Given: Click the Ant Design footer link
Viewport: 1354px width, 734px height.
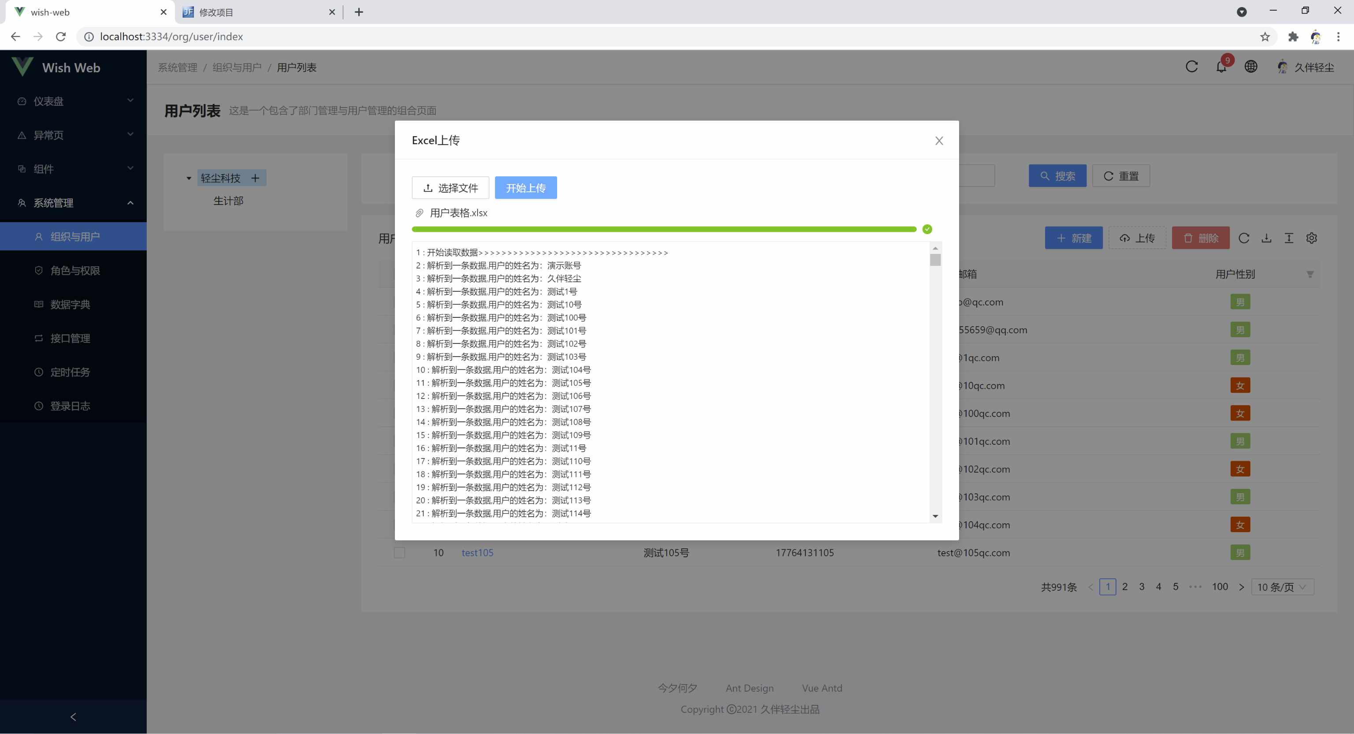Looking at the screenshot, I should point(750,688).
